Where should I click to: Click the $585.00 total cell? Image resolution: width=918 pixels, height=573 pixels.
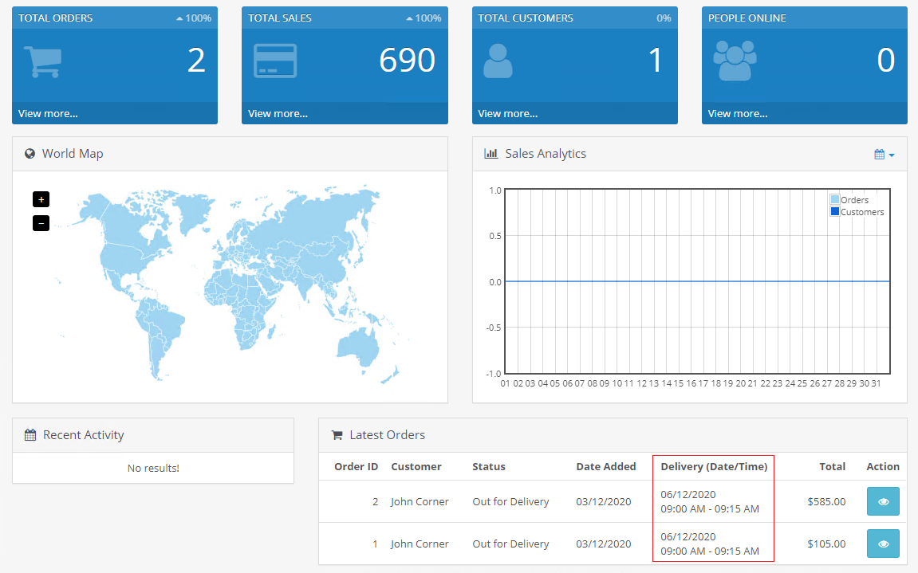[x=826, y=501]
